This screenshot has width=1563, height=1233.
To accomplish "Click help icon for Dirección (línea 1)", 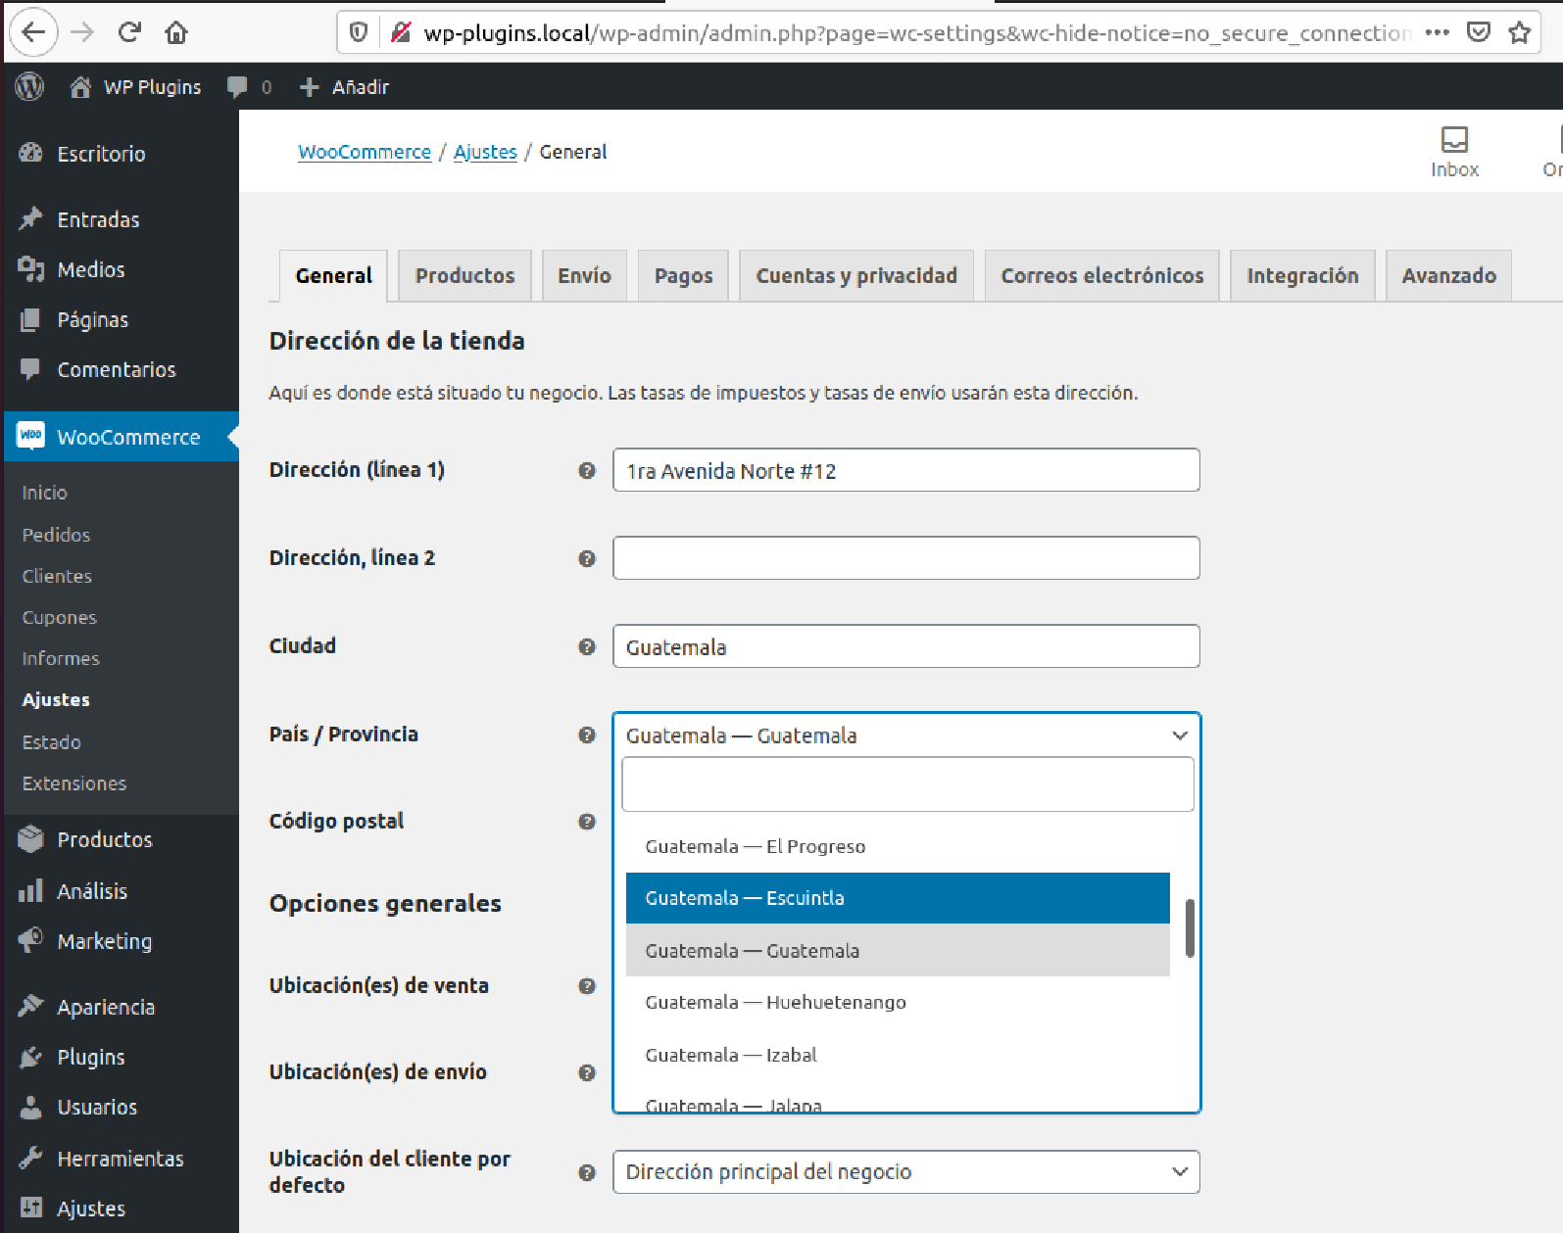I will 587,470.
